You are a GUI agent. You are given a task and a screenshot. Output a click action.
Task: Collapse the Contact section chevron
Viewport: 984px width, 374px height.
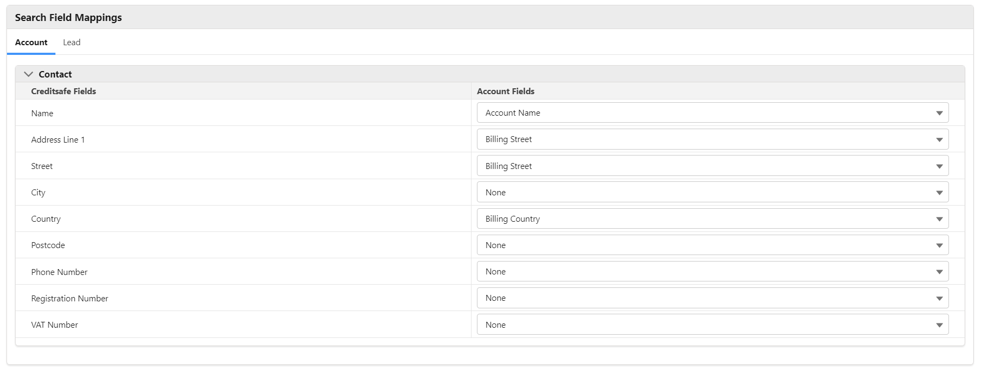(29, 74)
